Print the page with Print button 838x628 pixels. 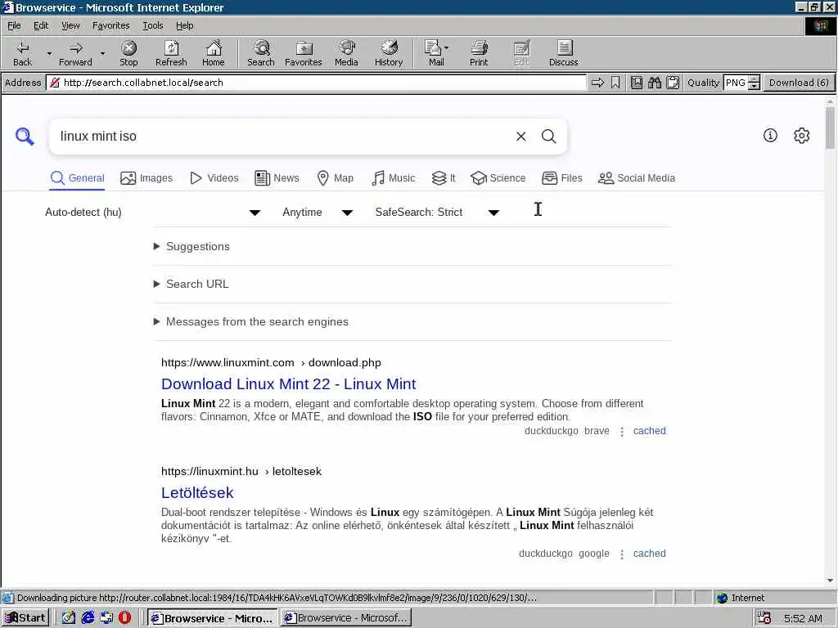[479, 53]
